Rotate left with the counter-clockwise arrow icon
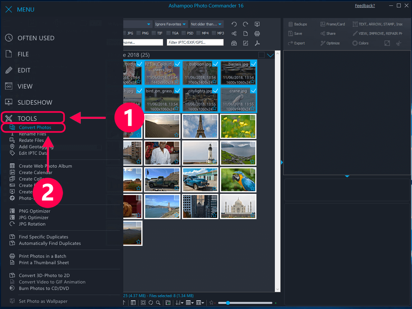Screen dimensions: 412x309 click(234, 24)
